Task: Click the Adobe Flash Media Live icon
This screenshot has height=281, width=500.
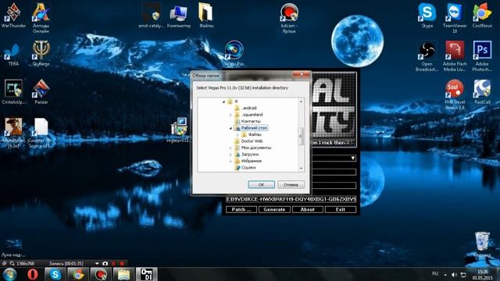Action: (x=455, y=56)
